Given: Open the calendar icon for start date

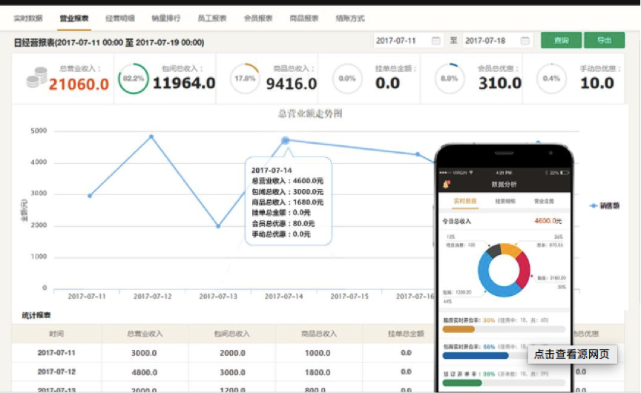Looking at the screenshot, I should [435, 41].
